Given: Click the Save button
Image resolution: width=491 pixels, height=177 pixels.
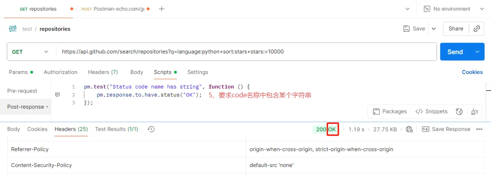Looking at the screenshot, I should point(414,29).
